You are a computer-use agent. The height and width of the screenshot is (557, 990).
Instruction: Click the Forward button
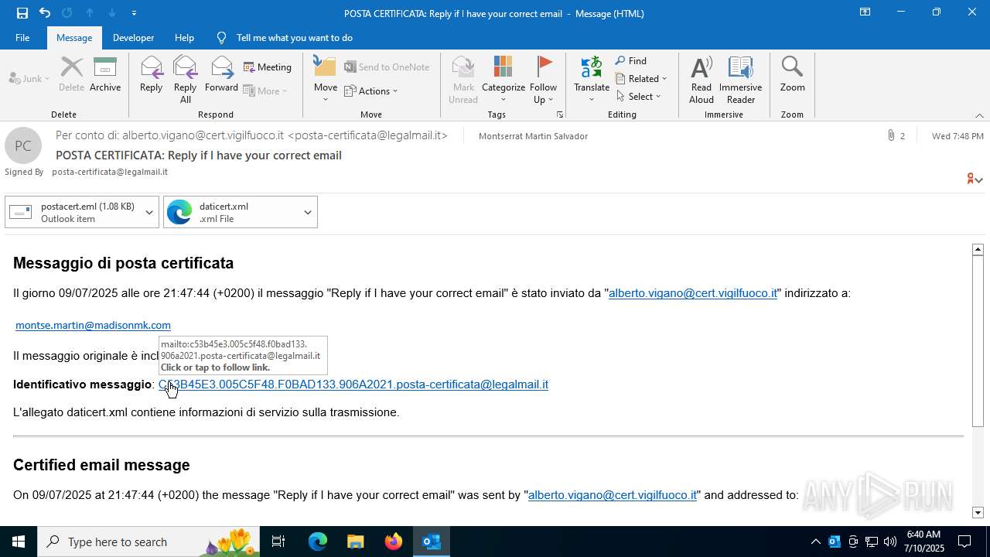(x=221, y=75)
